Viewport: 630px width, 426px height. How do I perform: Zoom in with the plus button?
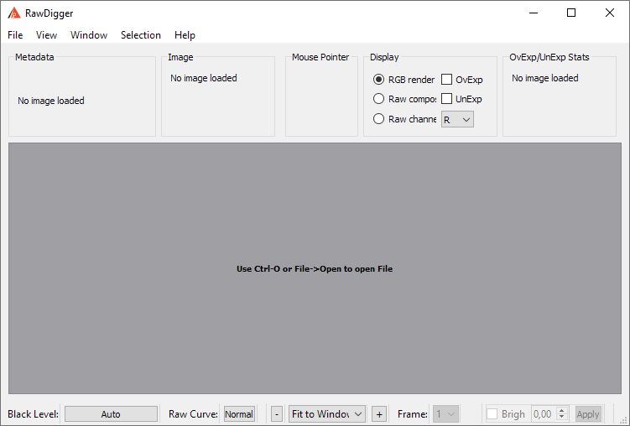[379, 414]
